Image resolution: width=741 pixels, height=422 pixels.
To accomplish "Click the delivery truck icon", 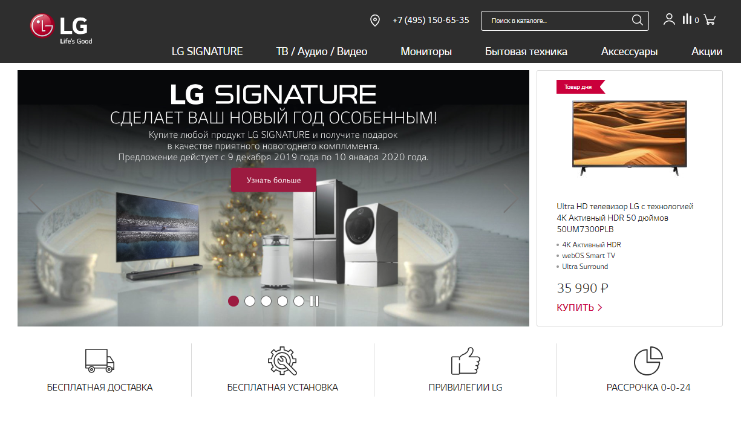I will [100, 360].
